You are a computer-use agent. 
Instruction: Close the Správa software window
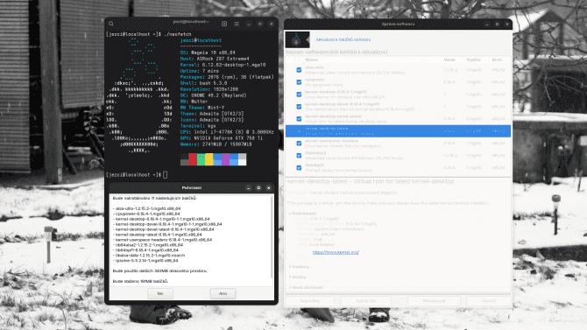[x=507, y=24]
